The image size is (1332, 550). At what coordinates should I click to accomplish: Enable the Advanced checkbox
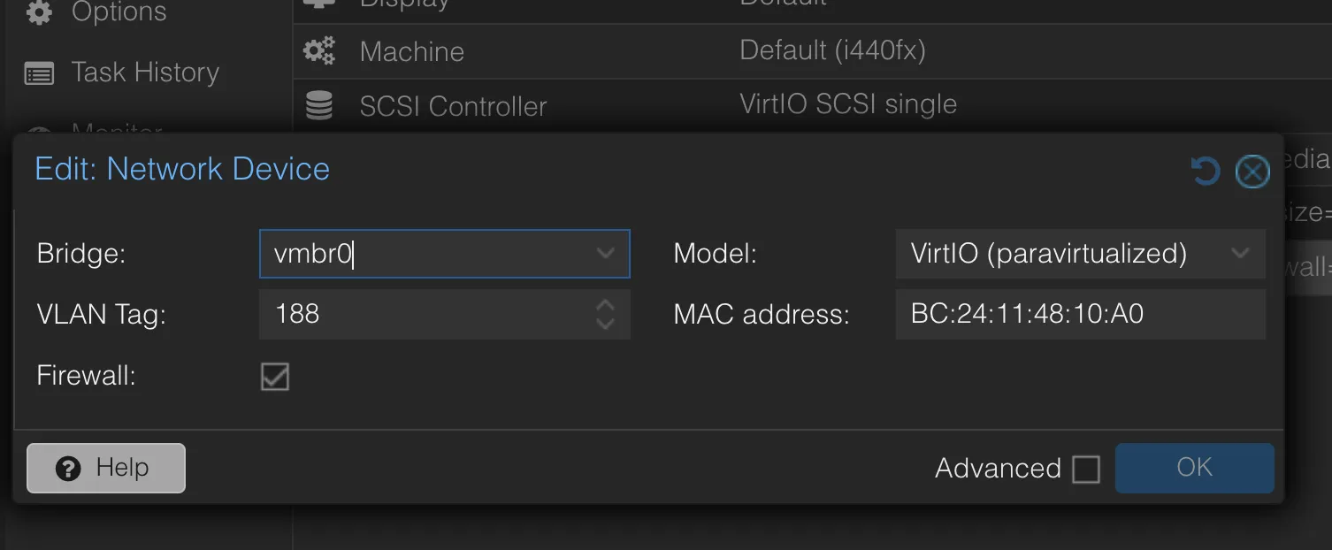[x=1085, y=469]
